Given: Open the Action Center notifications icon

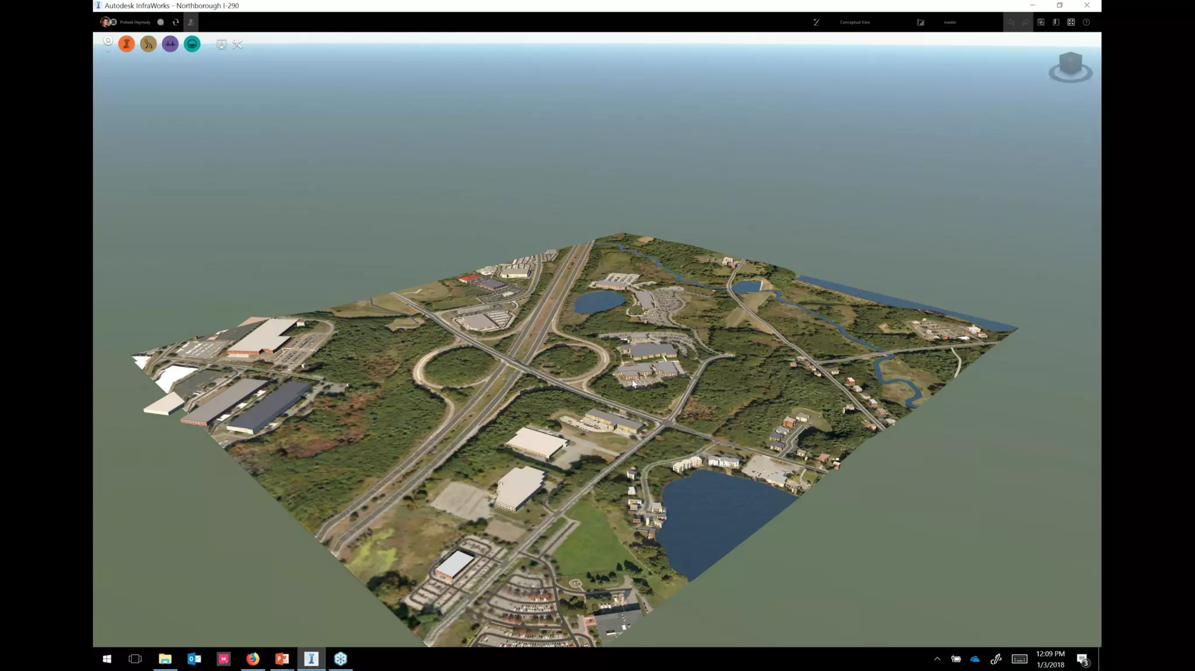Looking at the screenshot, I should (x=1083, y=659).
